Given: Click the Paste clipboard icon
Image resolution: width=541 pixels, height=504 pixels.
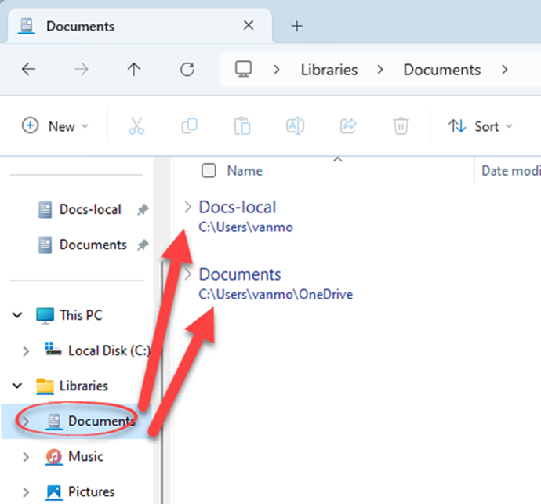Looking at the screenshot, I should pos(242,126).
